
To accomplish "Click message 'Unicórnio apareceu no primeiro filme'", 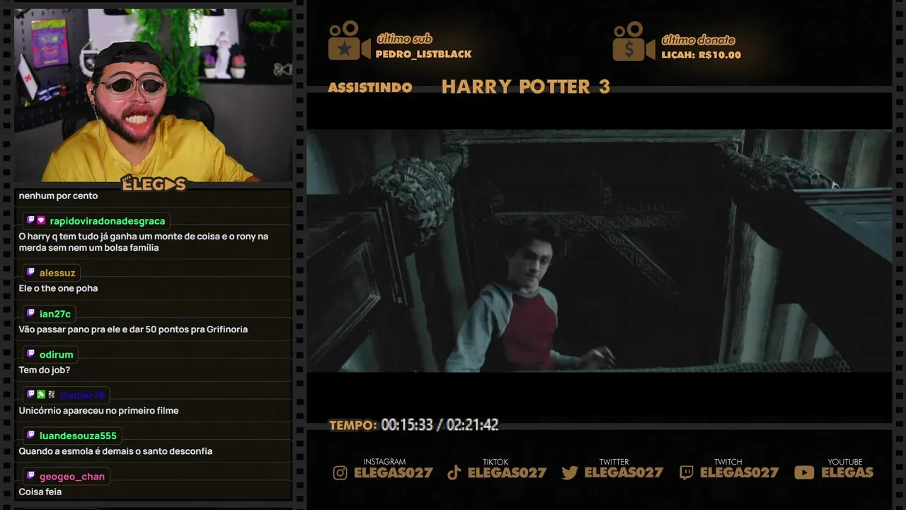I will pyautogui.click(x=98, y=411).
